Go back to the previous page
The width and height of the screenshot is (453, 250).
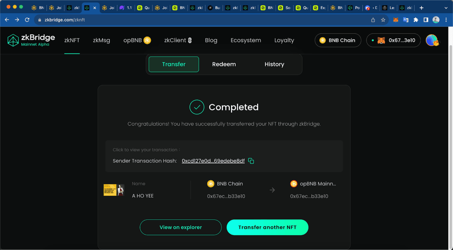pos(7,20)
